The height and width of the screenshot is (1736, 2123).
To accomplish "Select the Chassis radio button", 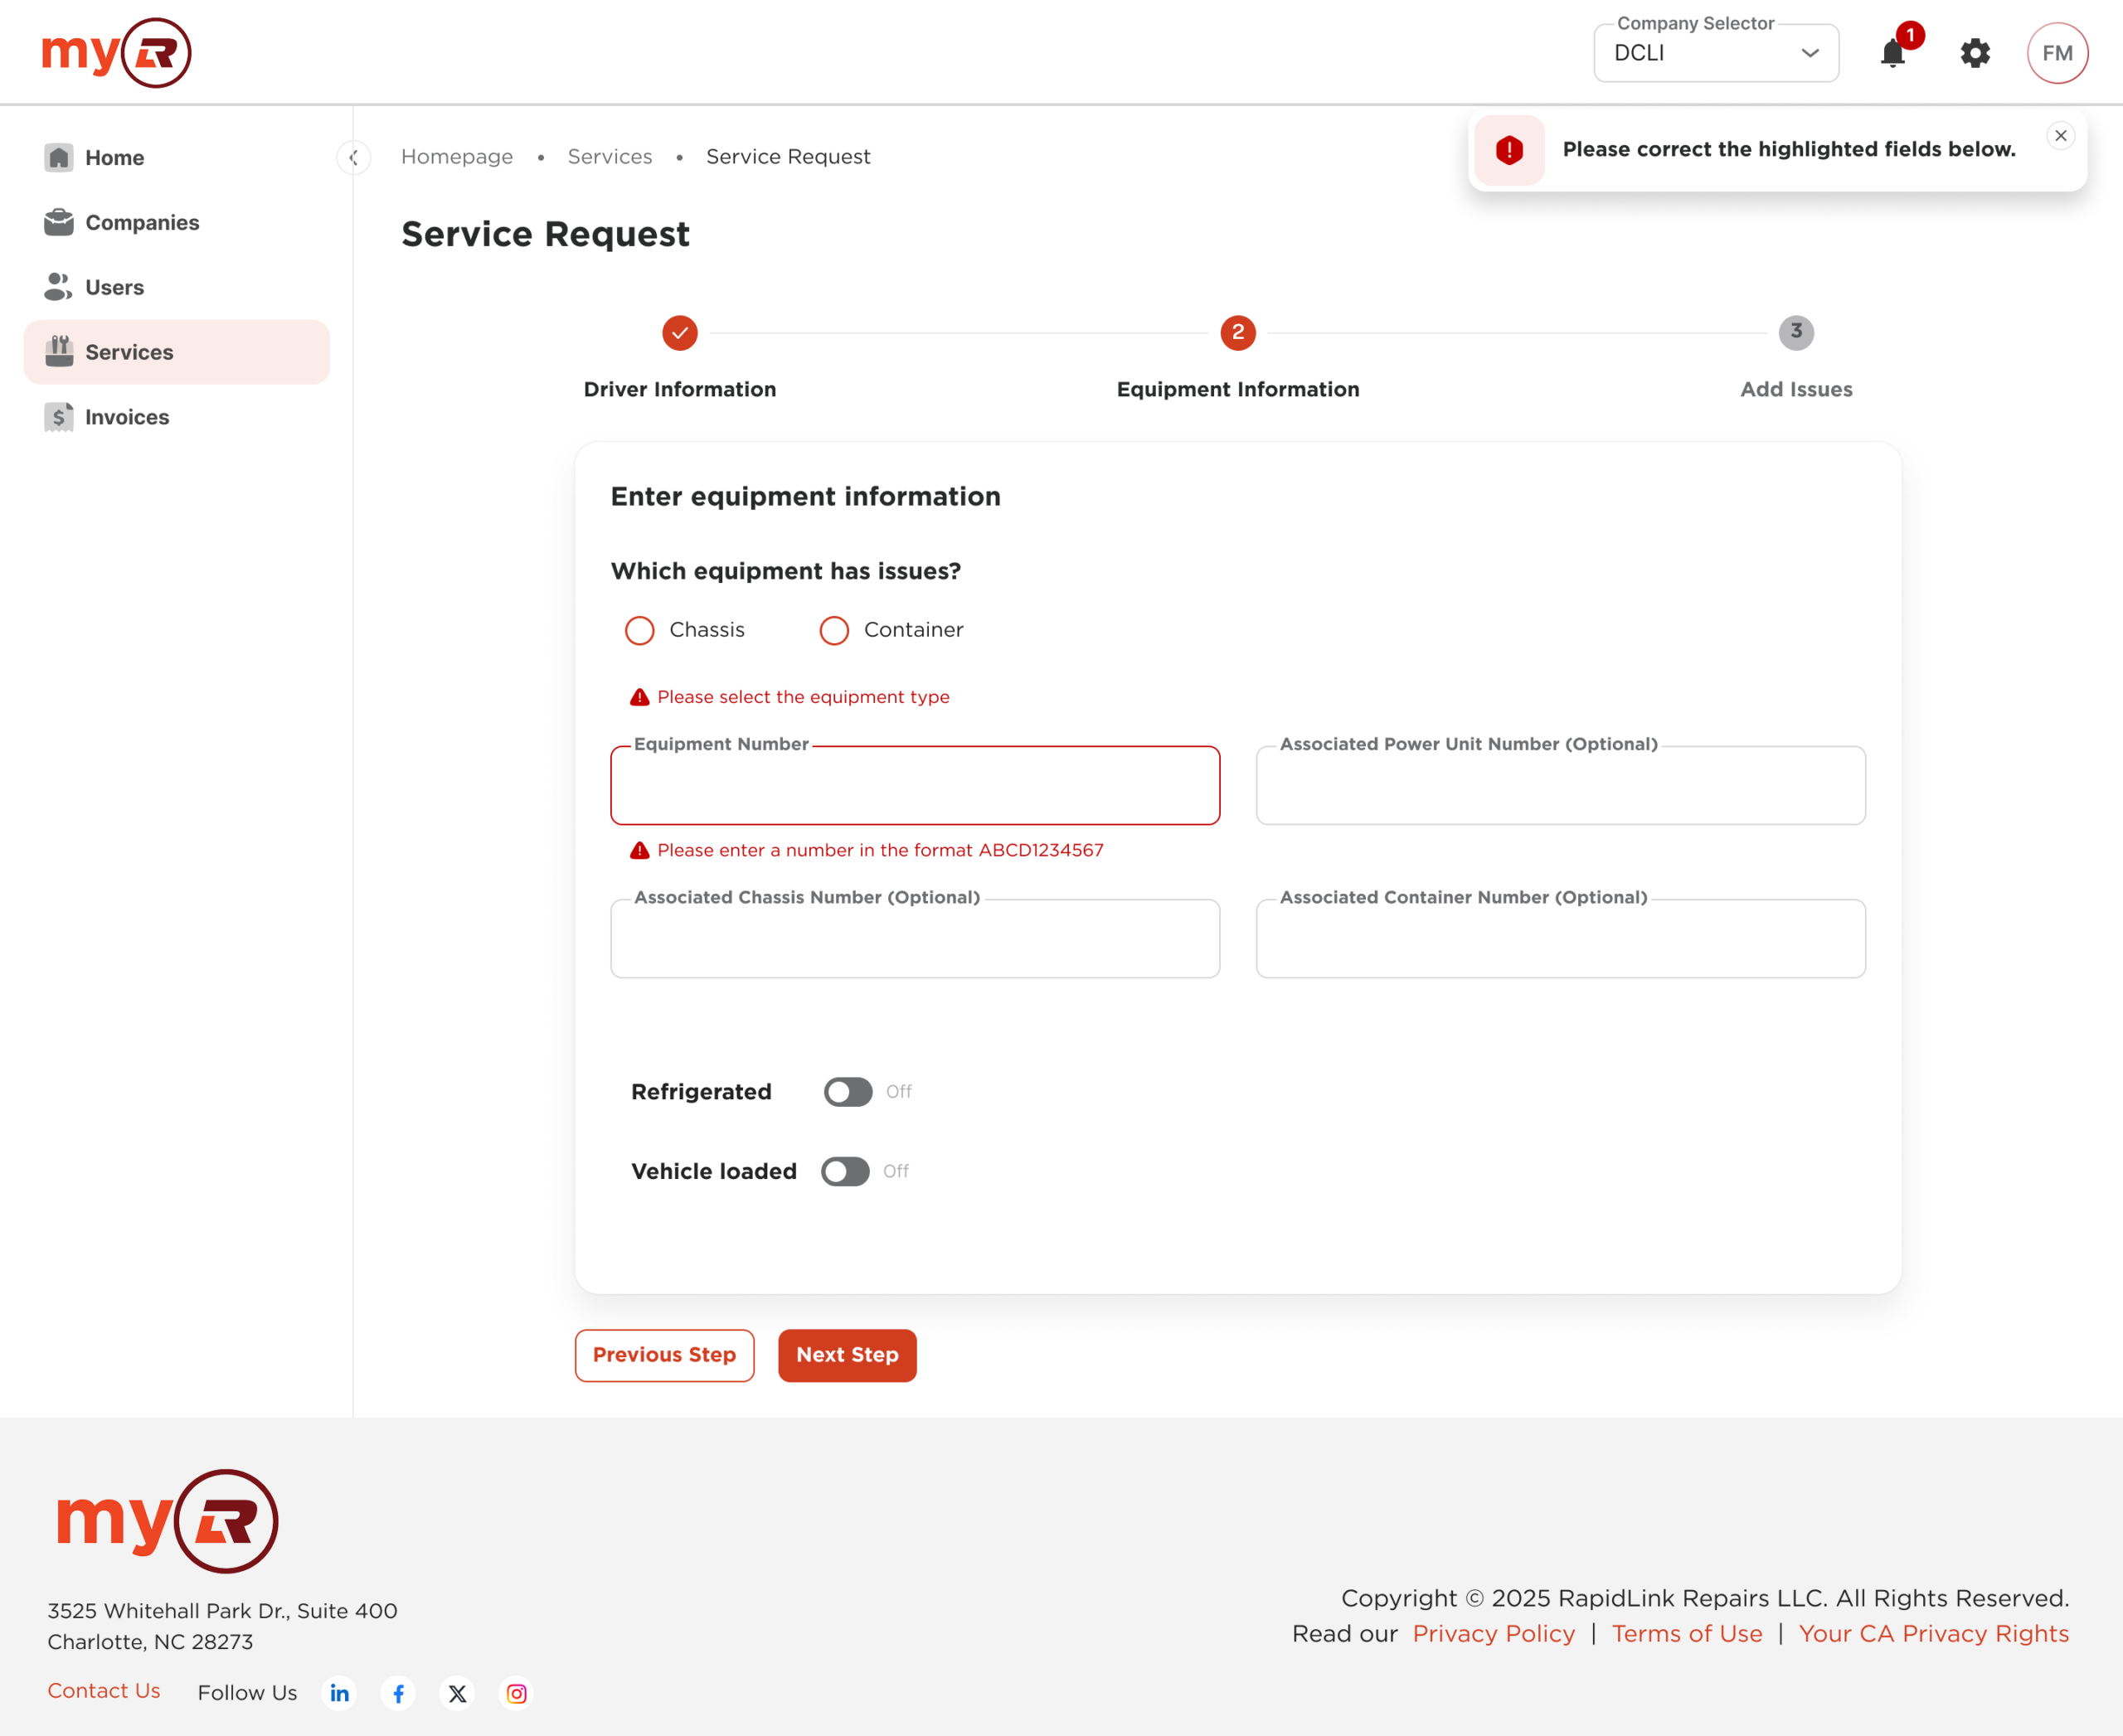I will pyautogui.click(x=639, y=630).
